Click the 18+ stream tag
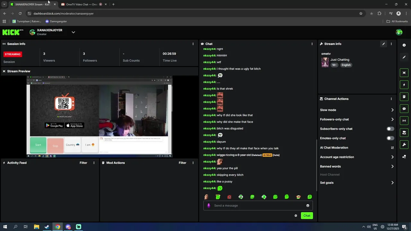The image size is (411, 231). coord(334,65)
